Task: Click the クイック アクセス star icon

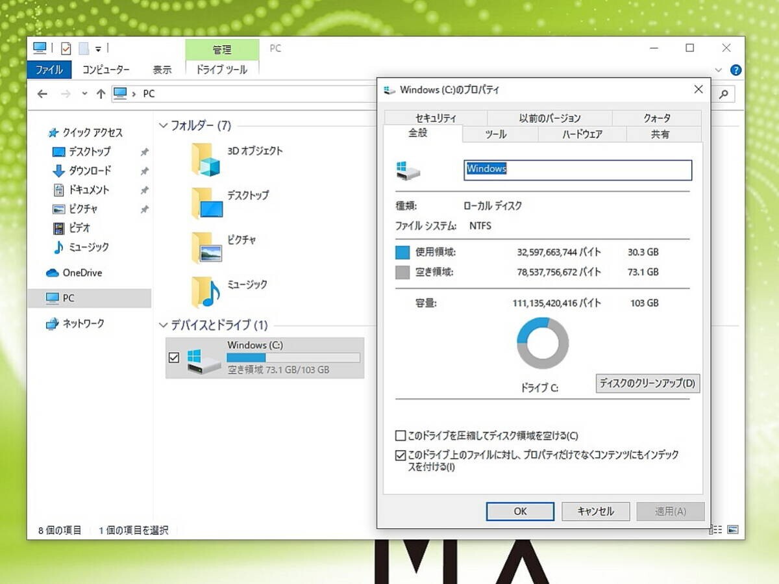Action: (x=53, y=133)
